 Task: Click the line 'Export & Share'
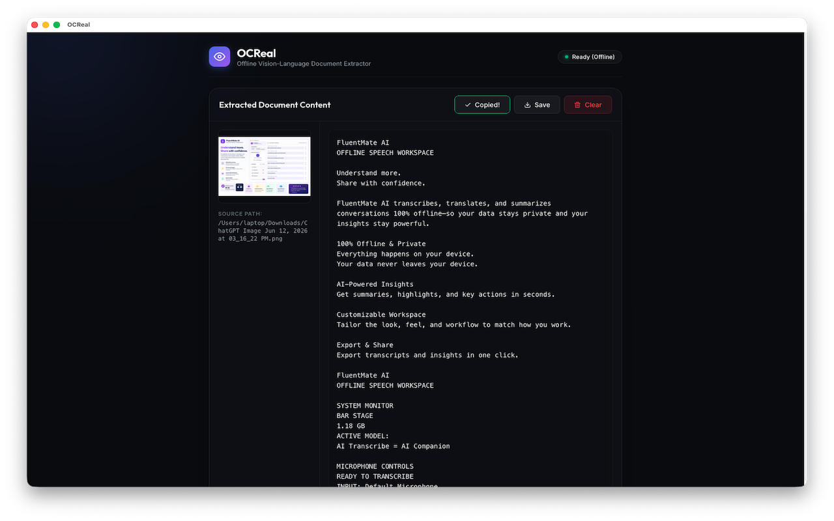[365, 345]
